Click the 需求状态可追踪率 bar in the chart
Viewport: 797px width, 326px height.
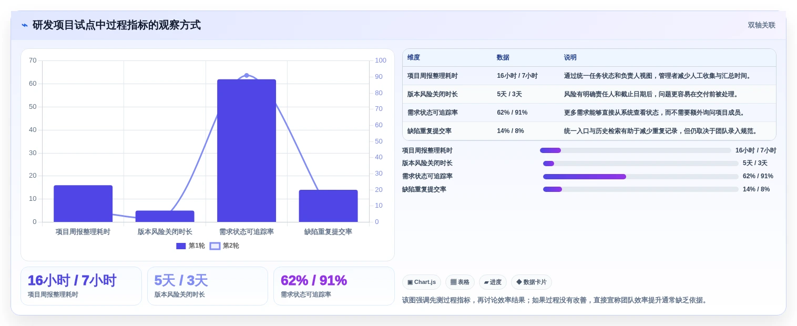coord(247,150)
